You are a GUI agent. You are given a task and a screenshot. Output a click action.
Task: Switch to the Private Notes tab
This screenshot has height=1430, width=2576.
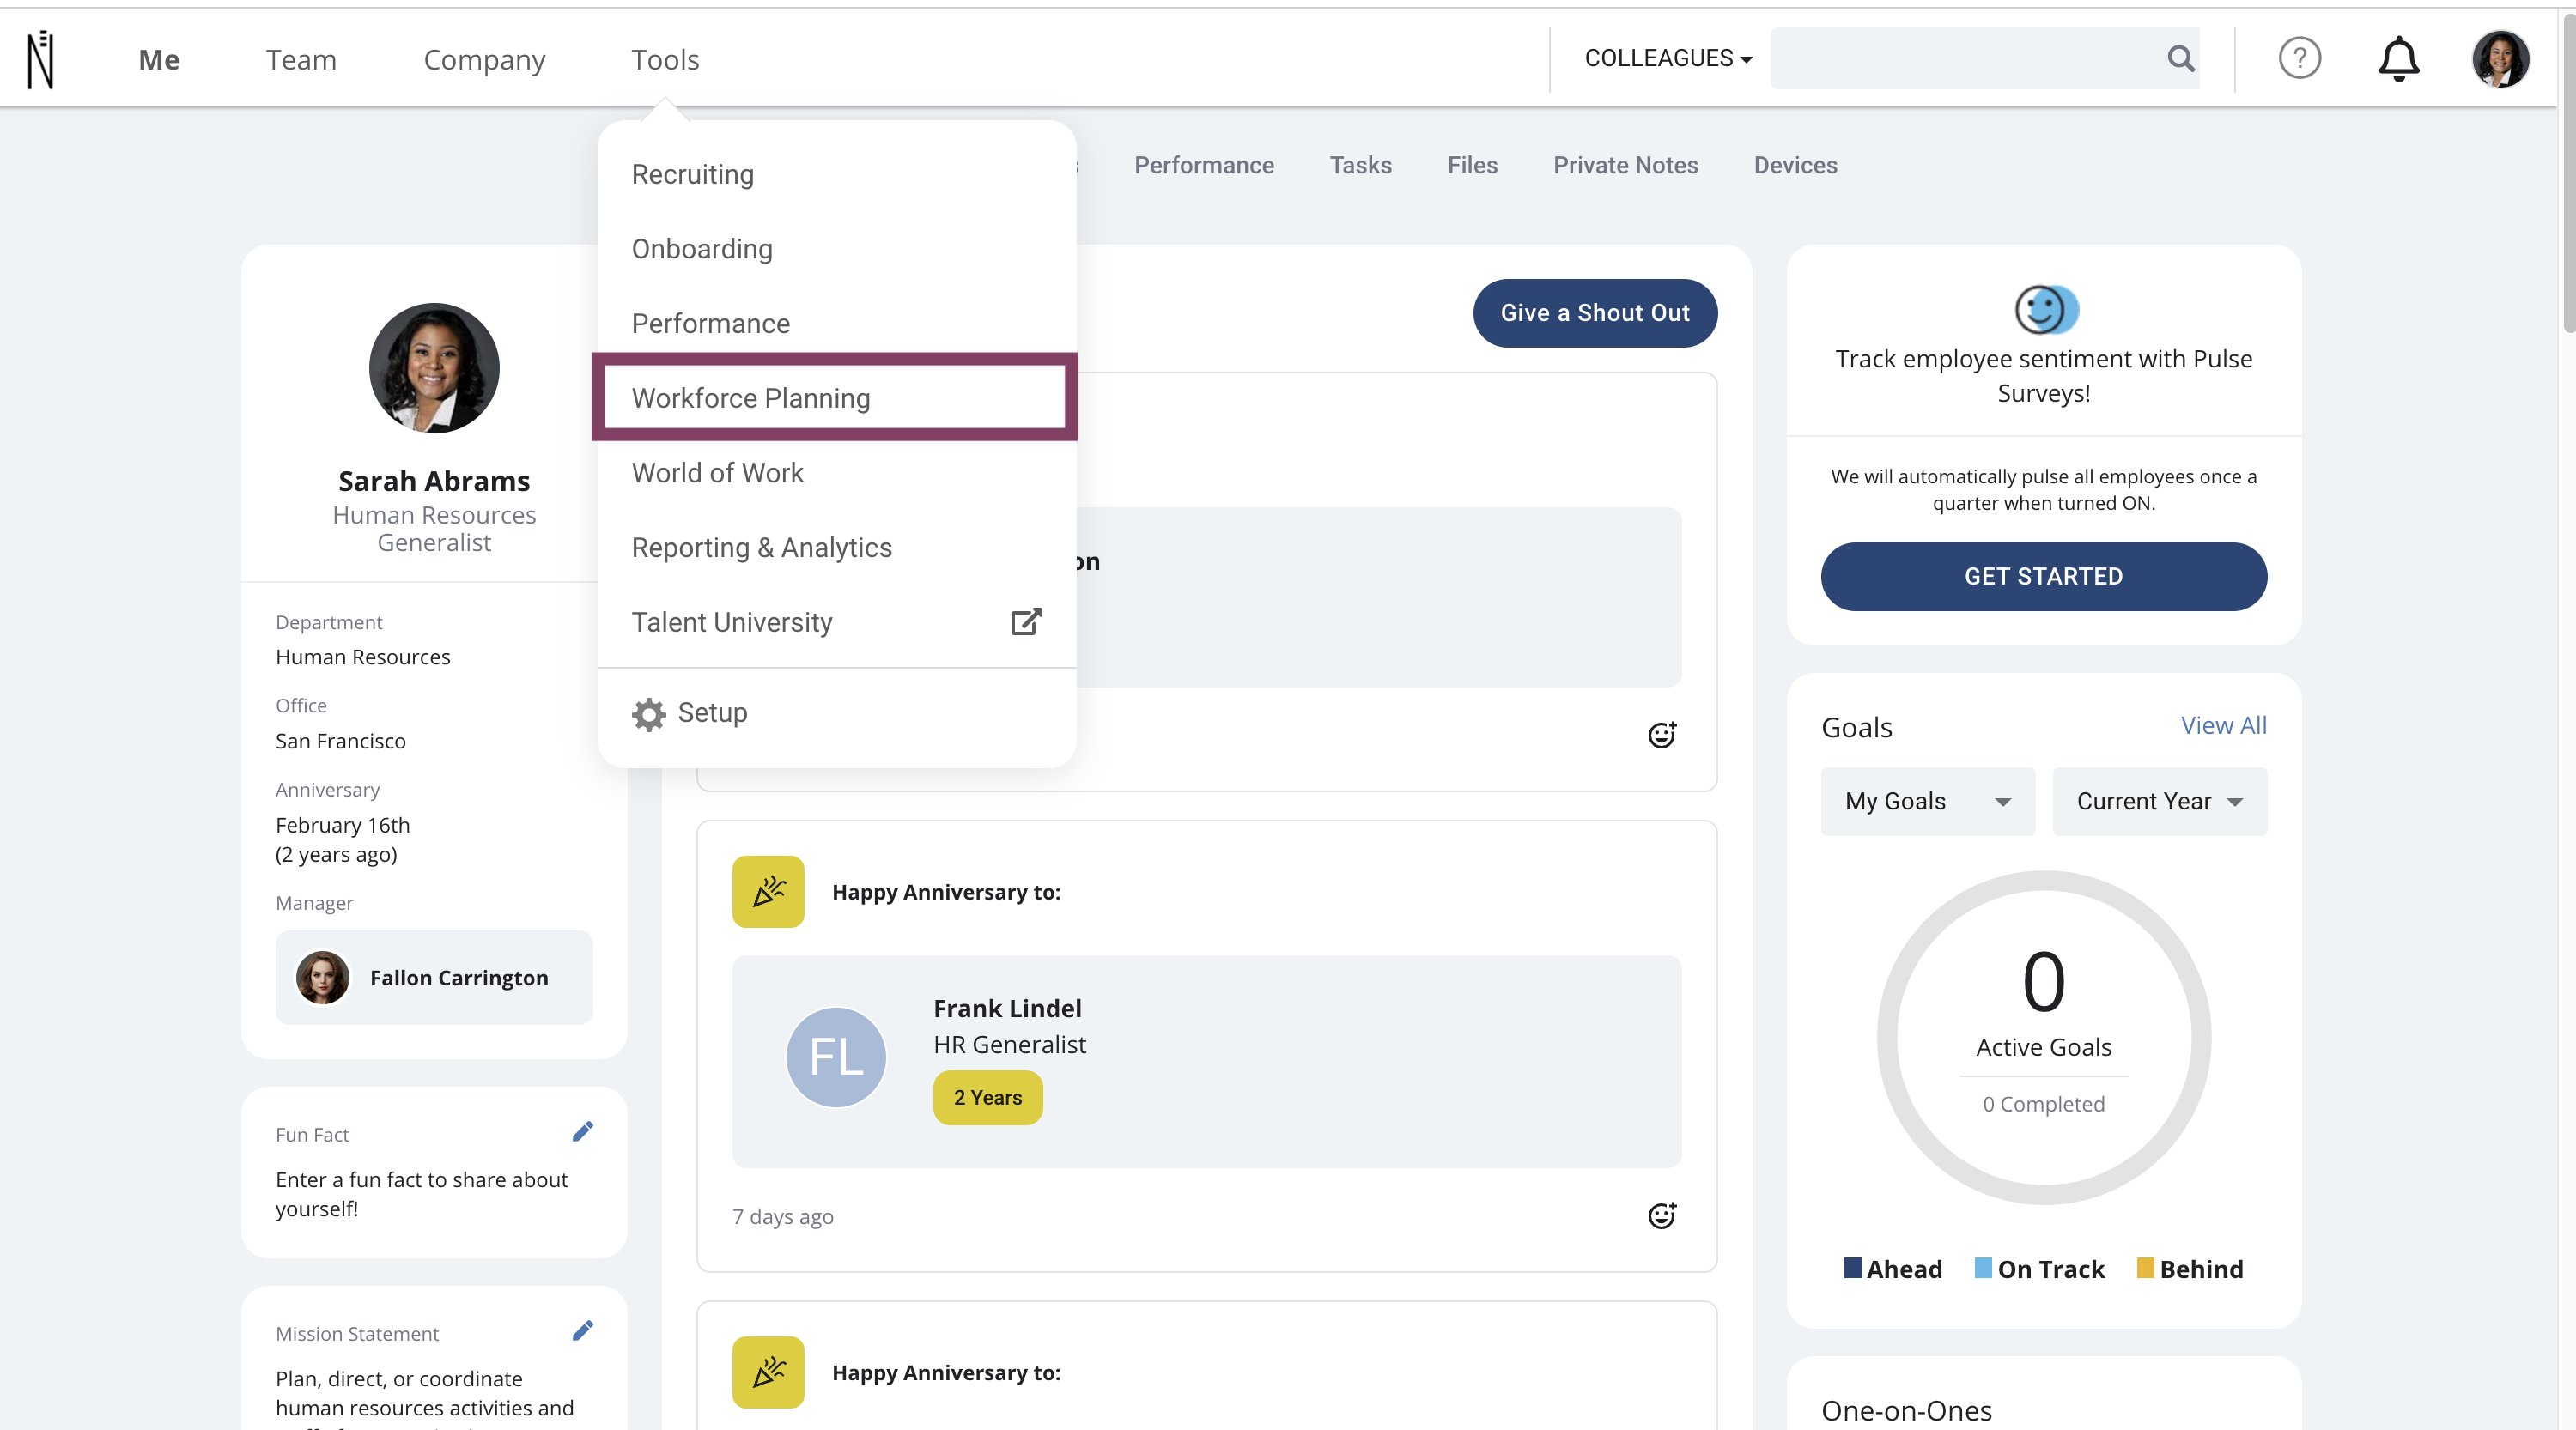coord(1625,165)
